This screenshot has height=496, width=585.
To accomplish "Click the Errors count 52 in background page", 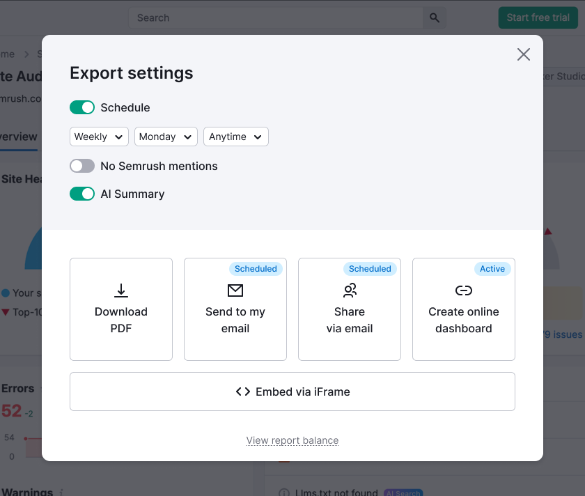I will click(x=12, y=411).
